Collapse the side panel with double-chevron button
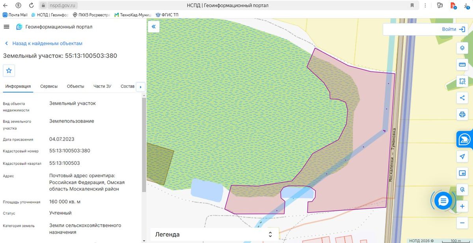The width and height of the screenshot is (473, 243). [x=153, y=27]
